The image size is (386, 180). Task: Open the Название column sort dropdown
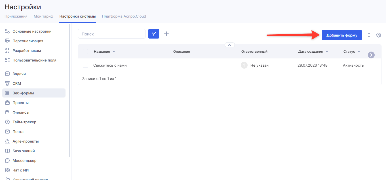[x=114, y=52]
